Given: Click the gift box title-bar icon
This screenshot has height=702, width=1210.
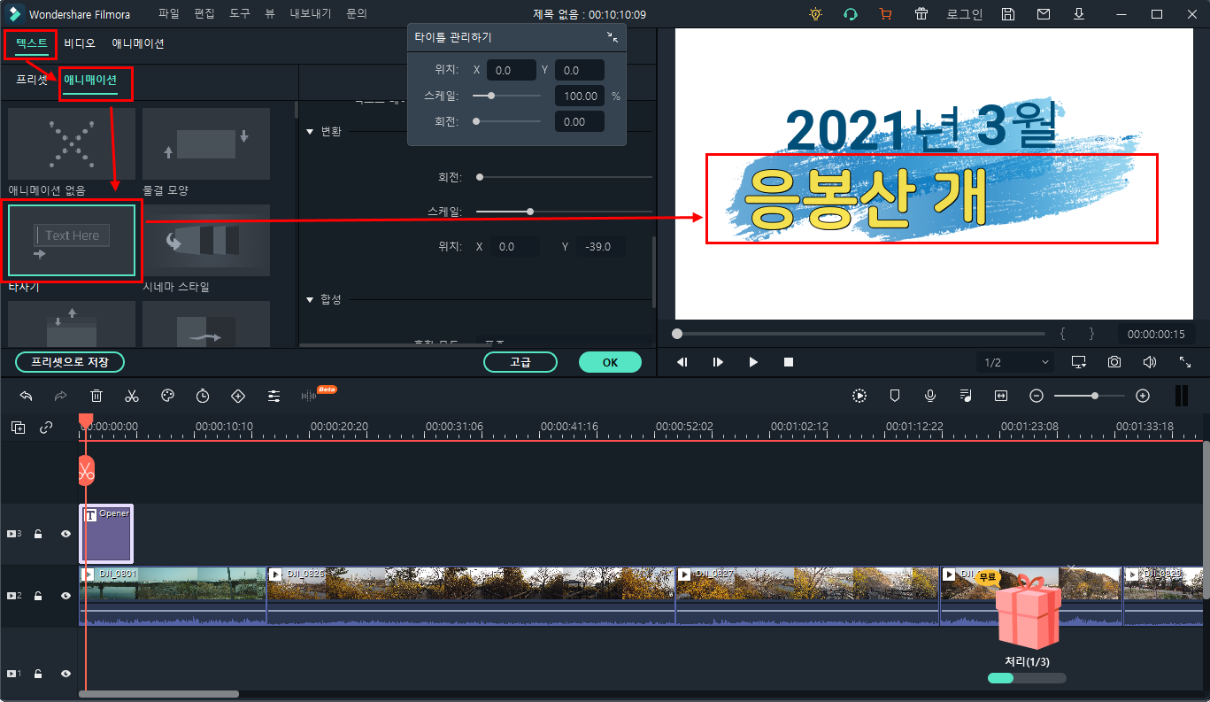Looking at the screenshot, I should coord(921,14).
